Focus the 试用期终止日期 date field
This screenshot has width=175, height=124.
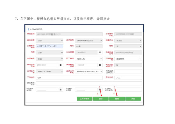coord(86,90)
